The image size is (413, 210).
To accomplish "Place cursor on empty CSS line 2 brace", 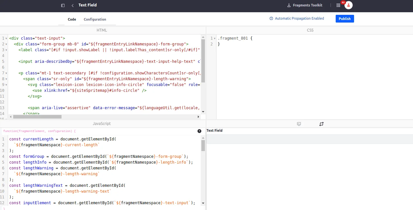I will coord(219,44).
